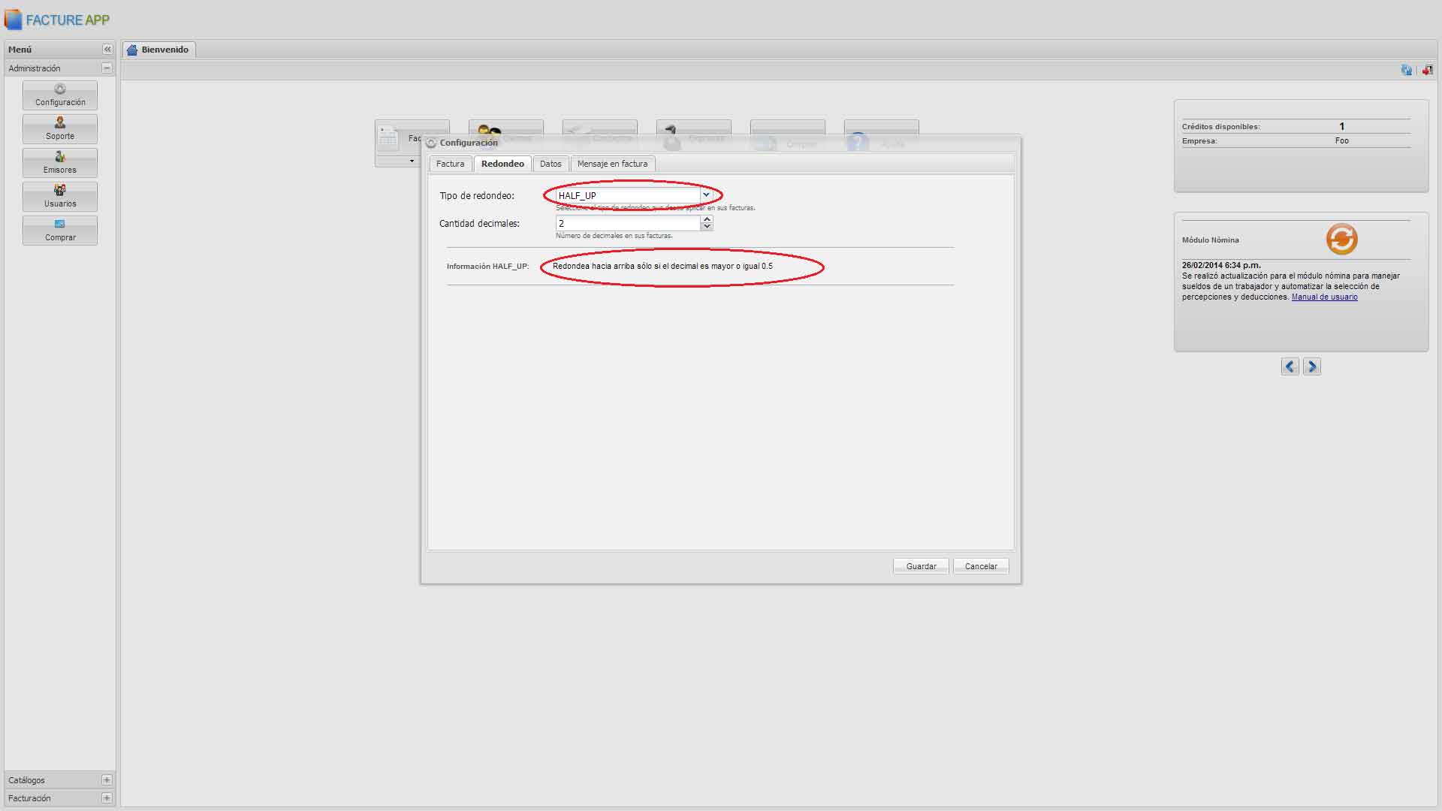Open the Usuarios icon button
The image size is (1442, 811).
[x=60, y=196]
